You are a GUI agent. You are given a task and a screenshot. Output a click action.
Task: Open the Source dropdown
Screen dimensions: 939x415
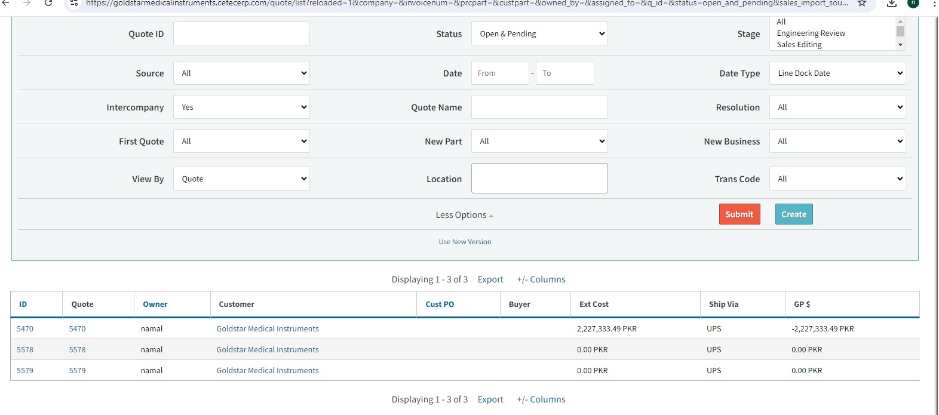[x=241, y=73]
